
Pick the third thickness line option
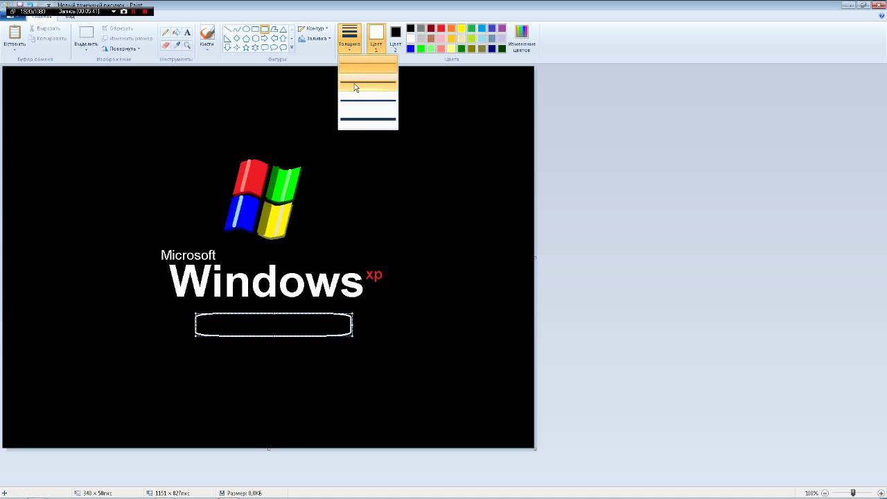coord(368,100)
